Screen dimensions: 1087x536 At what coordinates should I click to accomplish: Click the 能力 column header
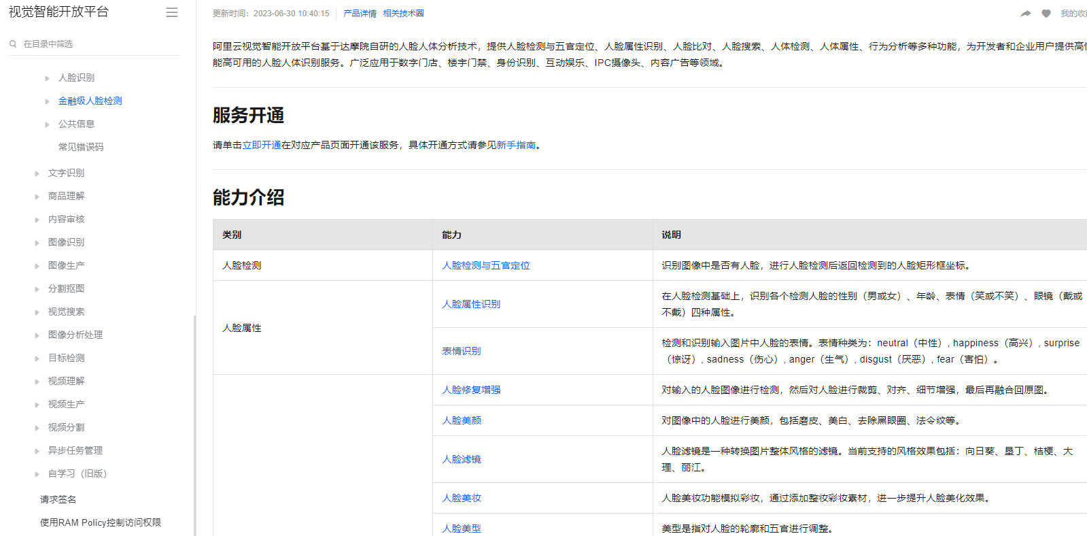(542, 235)
